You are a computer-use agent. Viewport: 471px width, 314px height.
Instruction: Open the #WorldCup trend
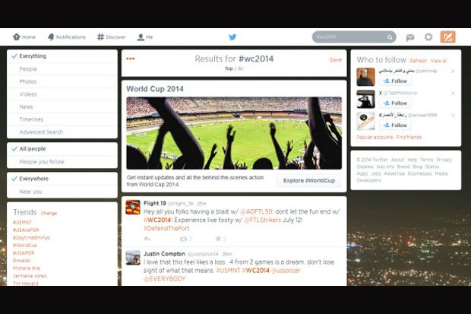coord(24,246)
